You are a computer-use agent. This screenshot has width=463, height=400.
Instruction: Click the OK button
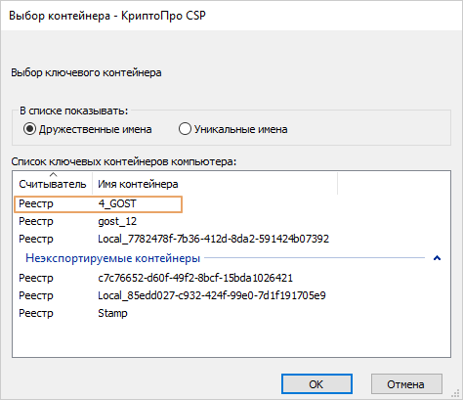coord(316,384)
